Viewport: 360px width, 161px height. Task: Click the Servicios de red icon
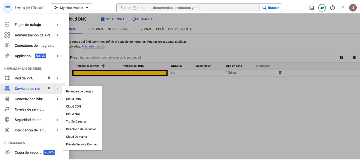click(7, 89)
